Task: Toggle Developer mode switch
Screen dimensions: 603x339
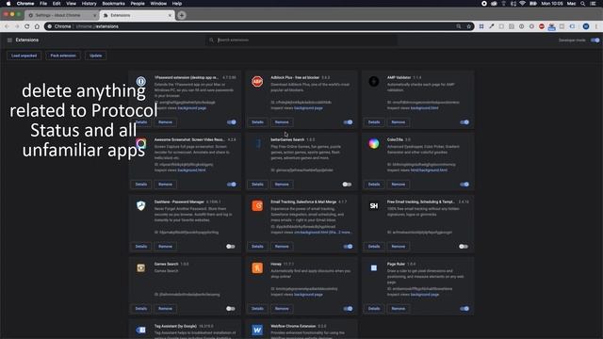Action: tap(595, 40)
